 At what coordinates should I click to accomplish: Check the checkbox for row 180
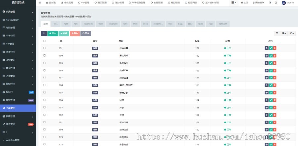[x=44, y=129]
